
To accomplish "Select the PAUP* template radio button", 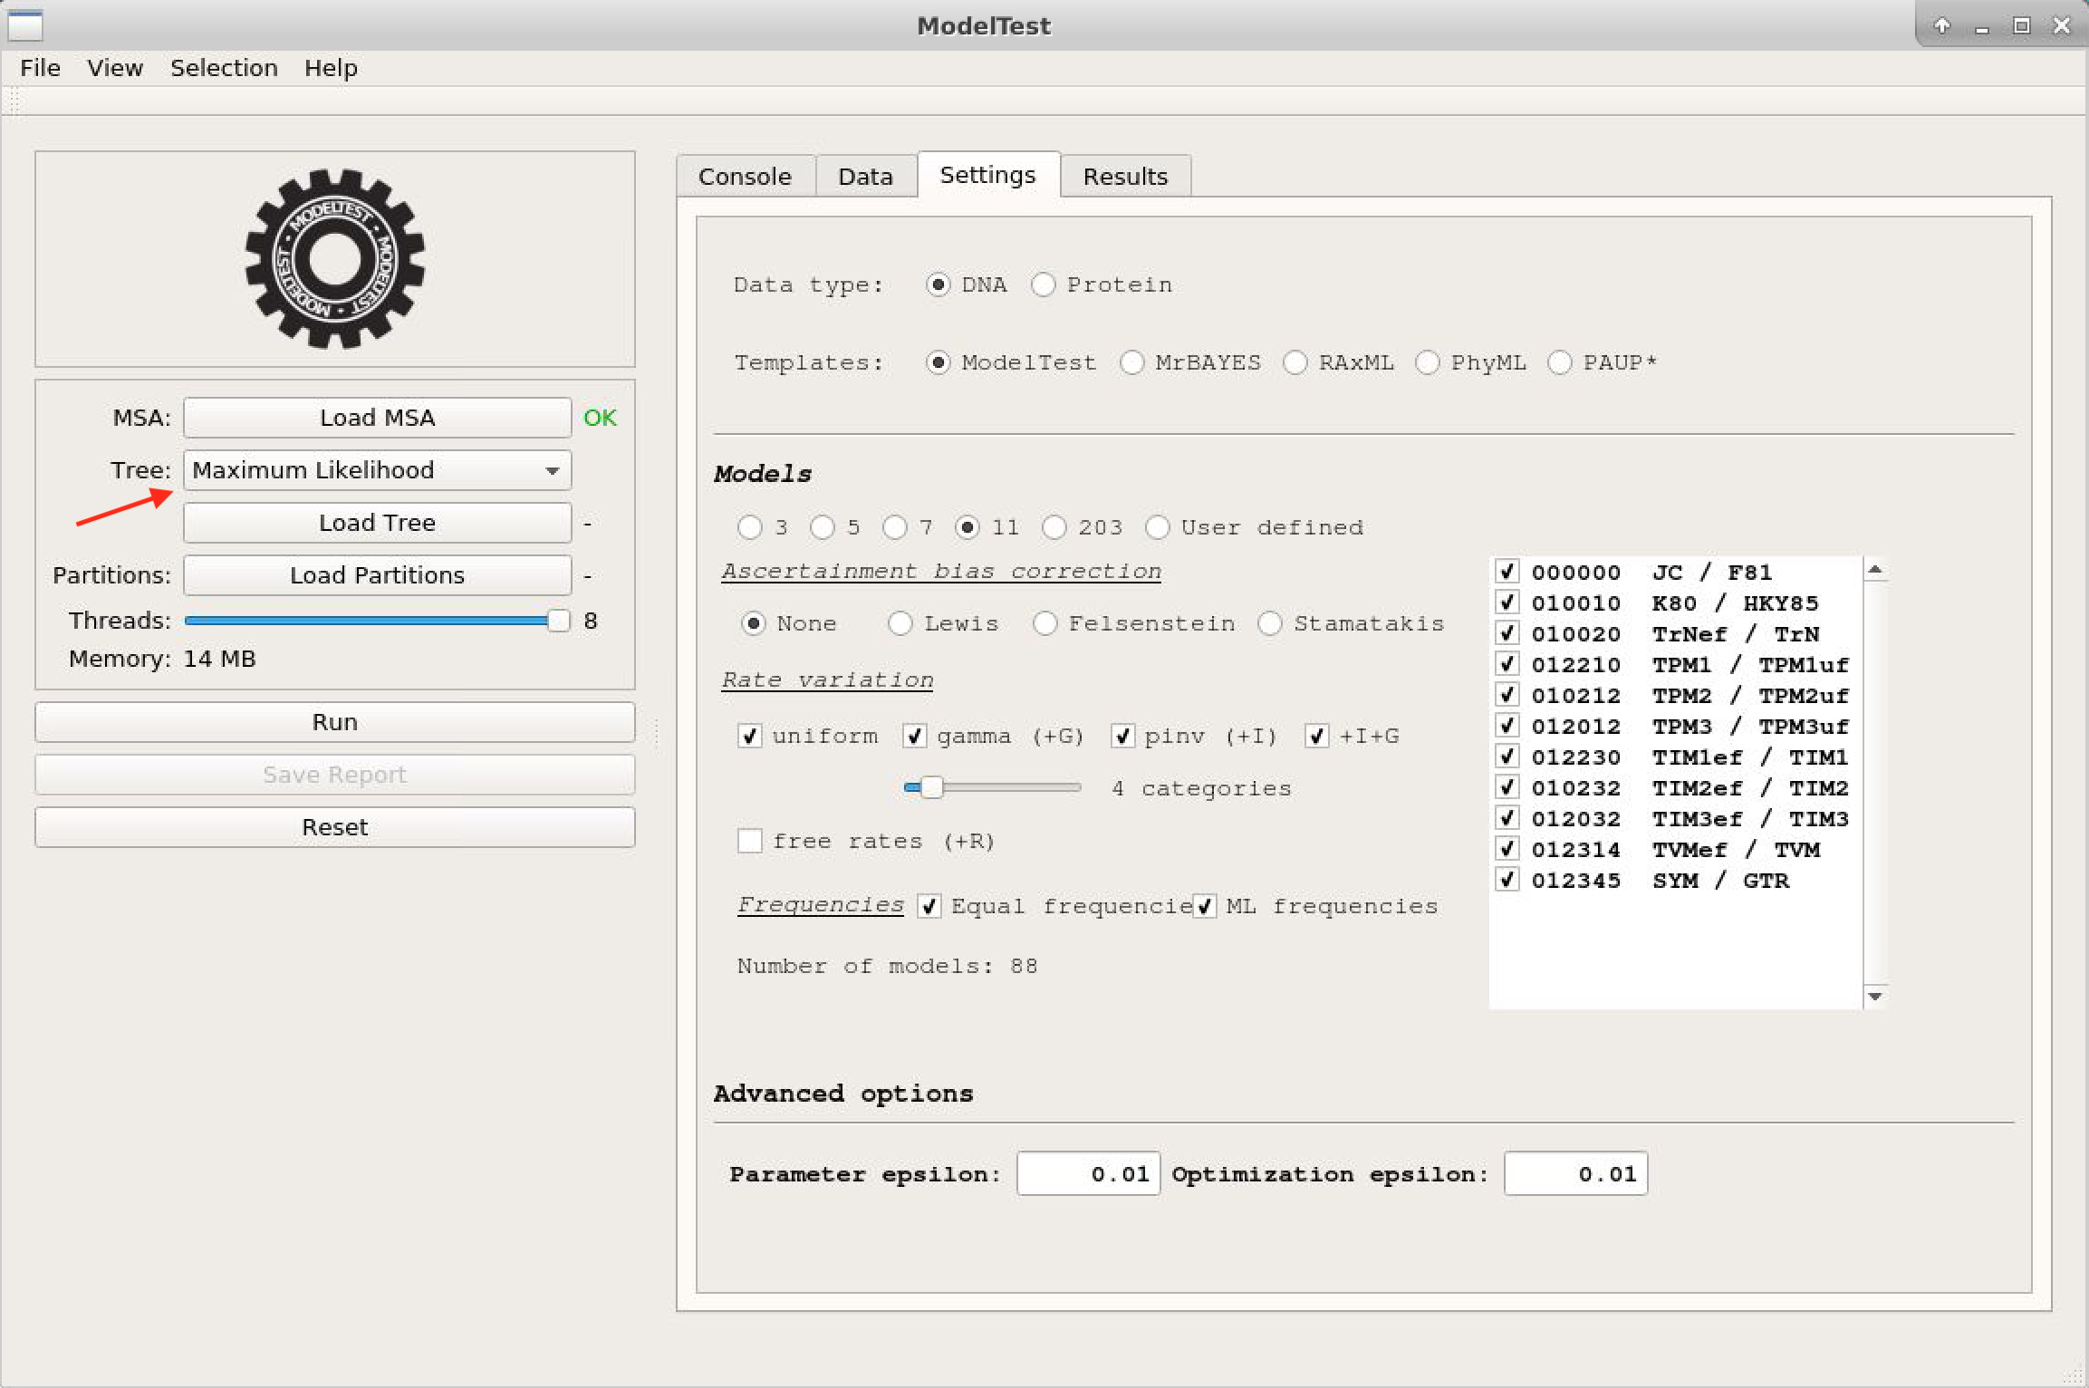I will click(1560, 362).
